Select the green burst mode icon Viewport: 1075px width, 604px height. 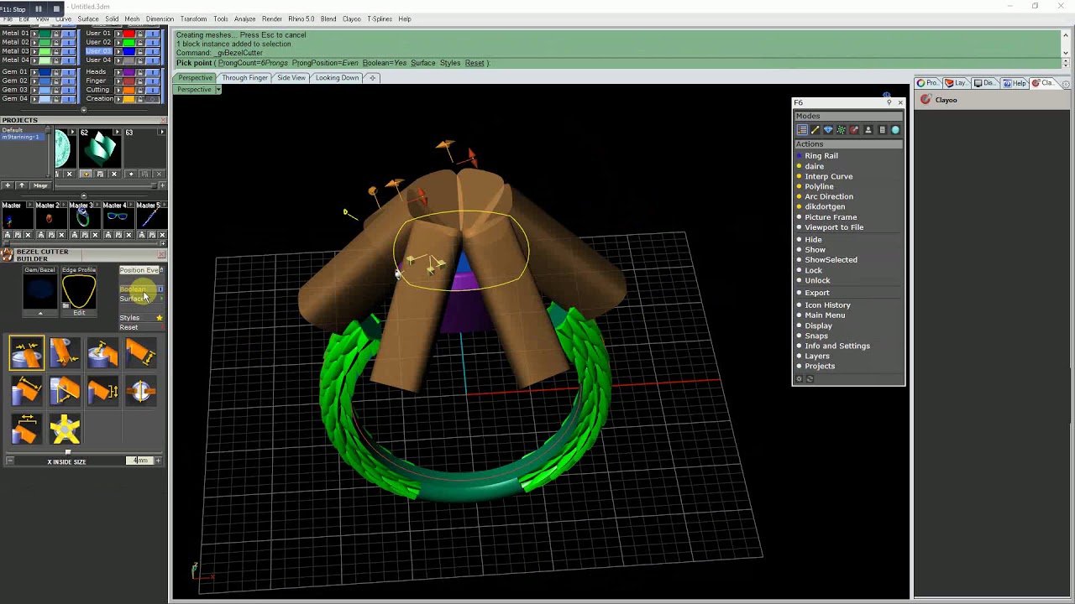point(841,130)
